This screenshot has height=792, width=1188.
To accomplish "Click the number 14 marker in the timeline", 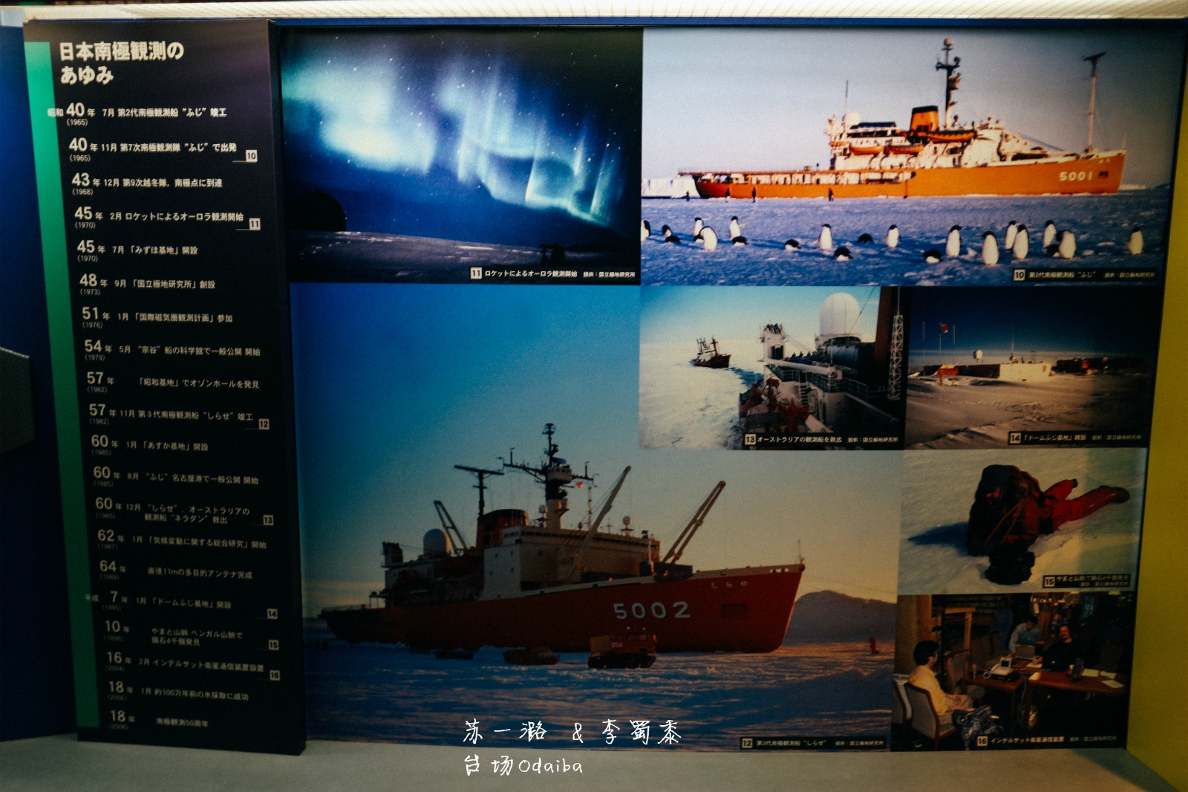I will coord(272,614).
